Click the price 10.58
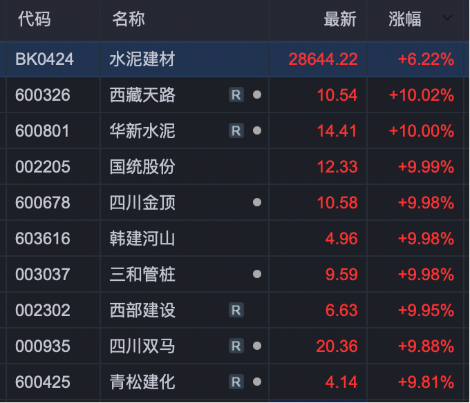This screenshot has width=470, height=403. pos(337,203)
